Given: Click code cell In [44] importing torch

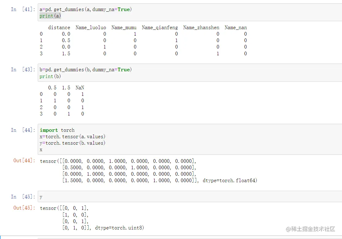Looking at the screenshot, I should click(x=190, y=139).
